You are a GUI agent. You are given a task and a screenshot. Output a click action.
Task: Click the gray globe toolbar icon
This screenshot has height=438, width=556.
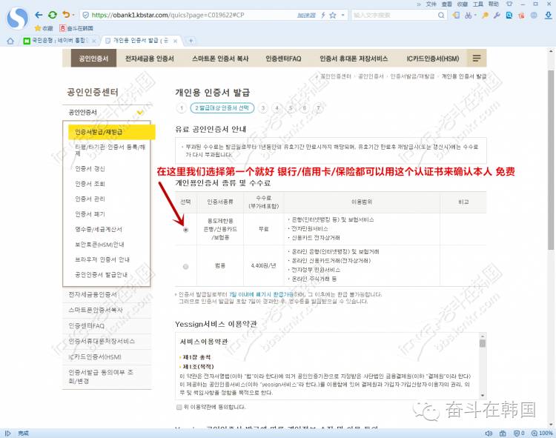click(534, 16)
